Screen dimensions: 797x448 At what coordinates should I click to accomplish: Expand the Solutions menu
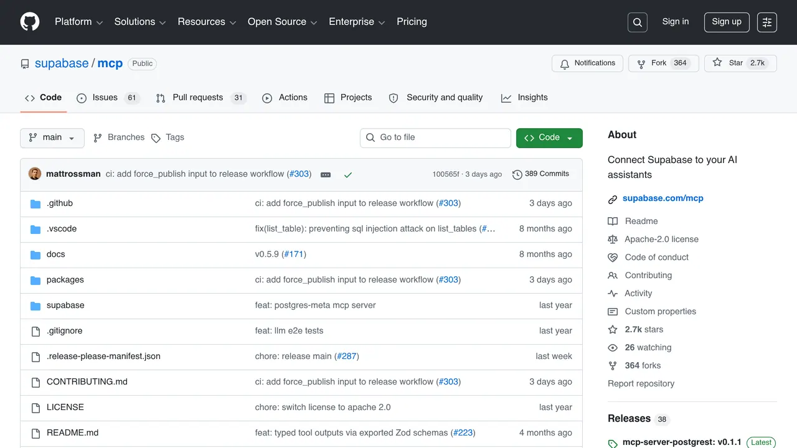(x=140, y=22)
